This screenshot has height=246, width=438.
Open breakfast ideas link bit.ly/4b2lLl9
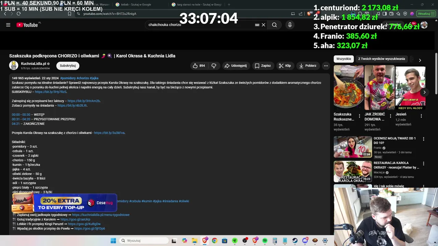pos(72,106)
